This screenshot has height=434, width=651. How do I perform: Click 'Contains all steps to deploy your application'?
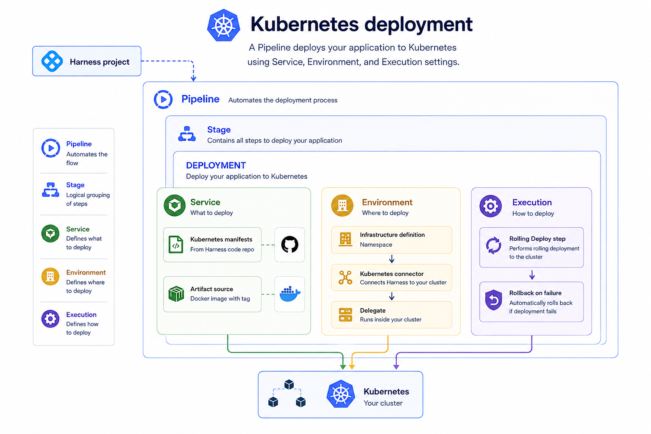pos(274,140)
